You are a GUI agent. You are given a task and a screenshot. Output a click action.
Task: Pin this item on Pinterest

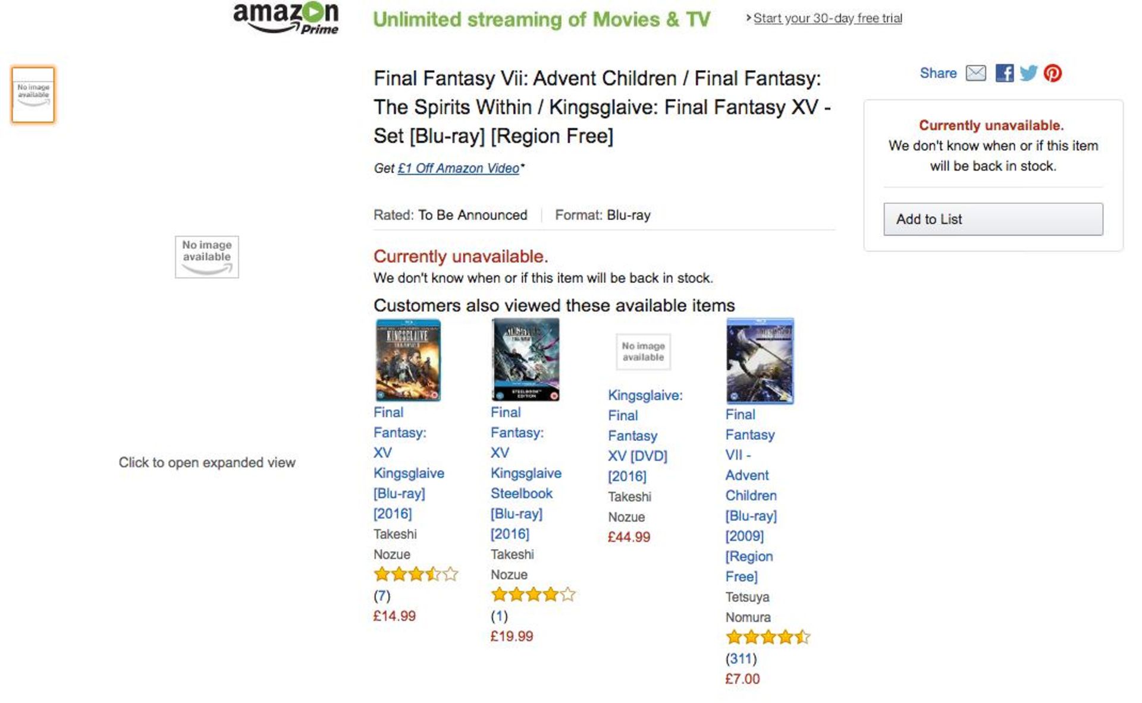pyautogui.click(x=1053, y=73)
